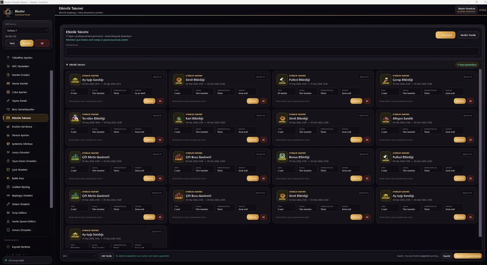487x265 pixels.
Task: Add a card with the Yeni Kart button
Action: (x=446, y=35)
